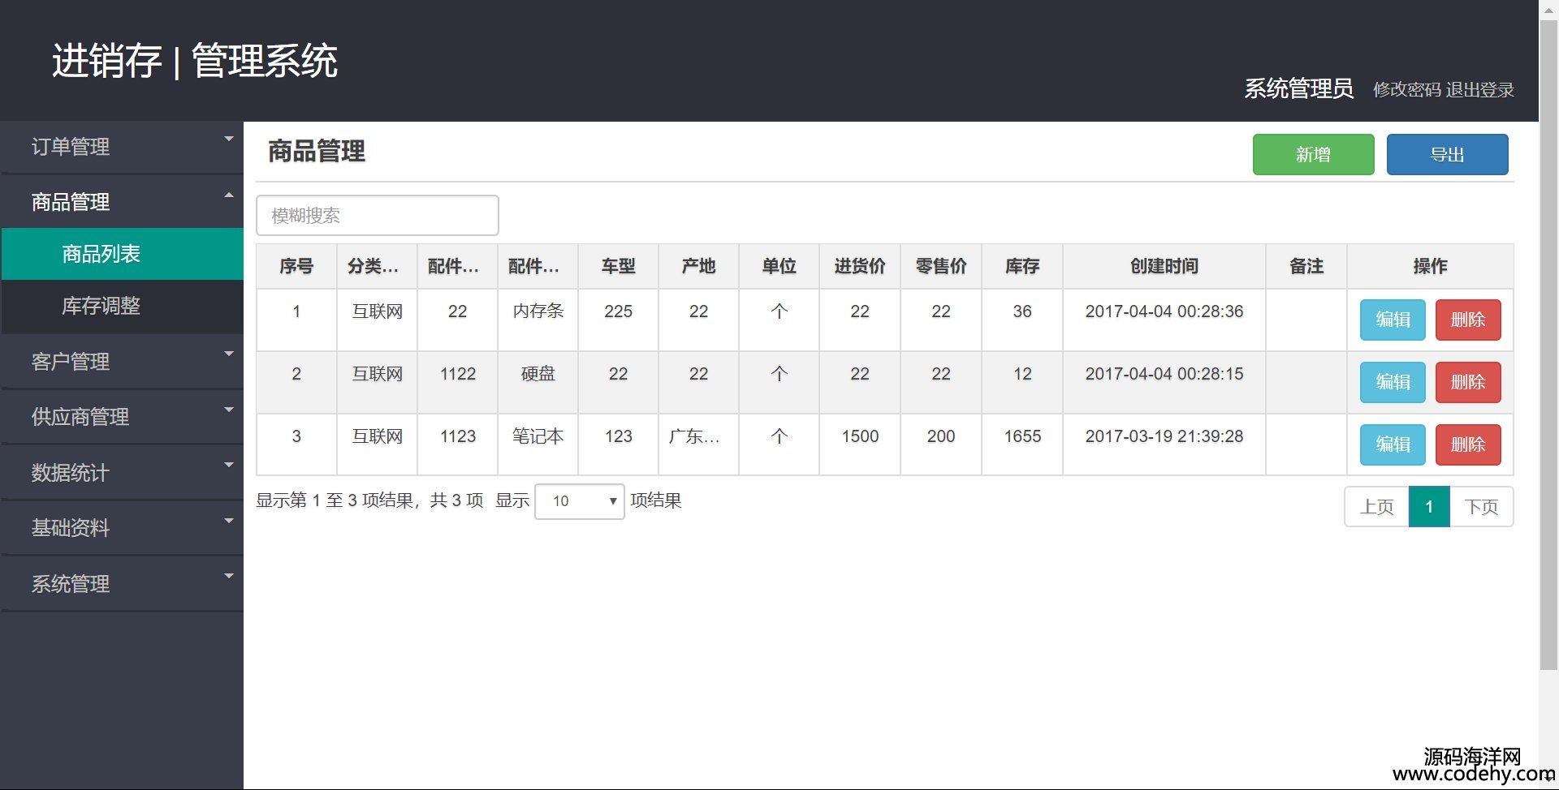This screenshot has width=1559, height=790.
Task: Click the 修改密码 link
Action: [x=1407, y=90]
